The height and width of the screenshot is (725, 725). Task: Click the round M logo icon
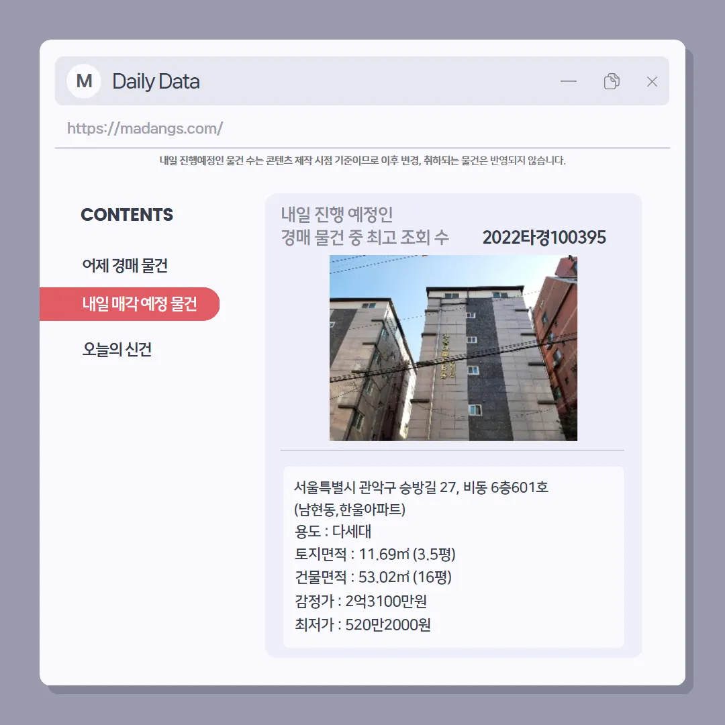coord(84,81)
